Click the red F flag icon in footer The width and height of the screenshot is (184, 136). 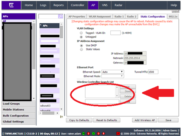pyautogui.click(x=118, y=134)
